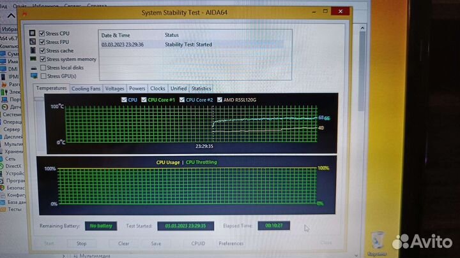Click the DMI icon in the background sidebar
Screen dimensions: 460x258
[x=3, y=69]
